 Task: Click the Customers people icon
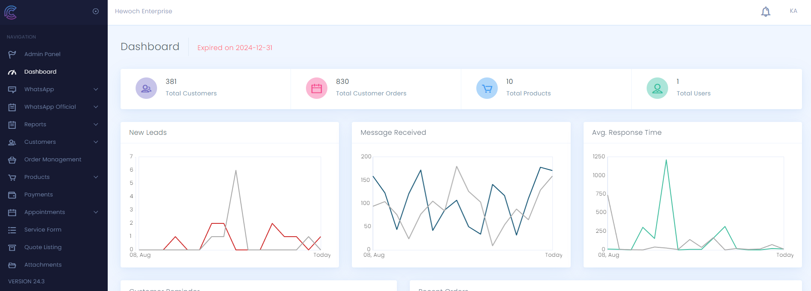point(12,142)
